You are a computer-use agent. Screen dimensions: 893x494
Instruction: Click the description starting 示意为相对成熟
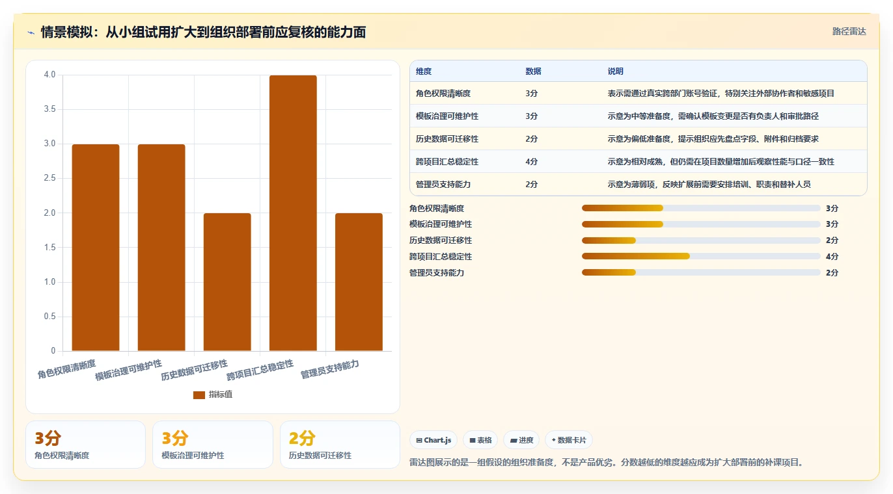721,162
